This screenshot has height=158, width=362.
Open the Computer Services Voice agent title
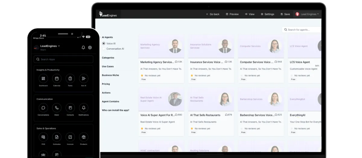[256, 62]
